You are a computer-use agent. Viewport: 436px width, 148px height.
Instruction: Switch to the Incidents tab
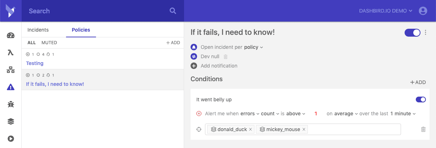(38, 30)
